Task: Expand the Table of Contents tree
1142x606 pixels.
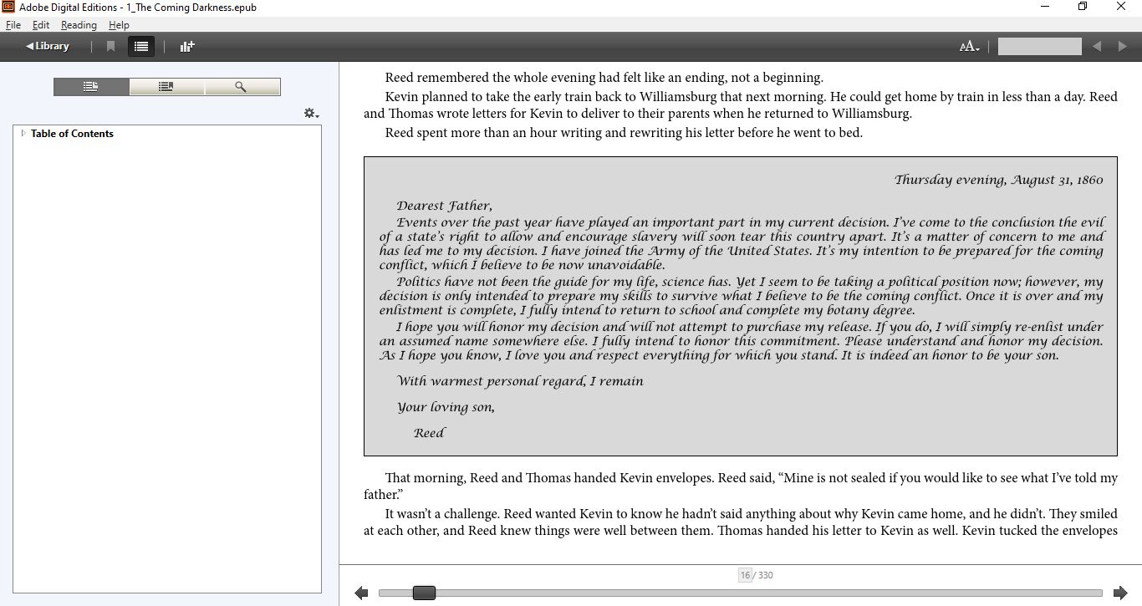Action: pos(23,133)
